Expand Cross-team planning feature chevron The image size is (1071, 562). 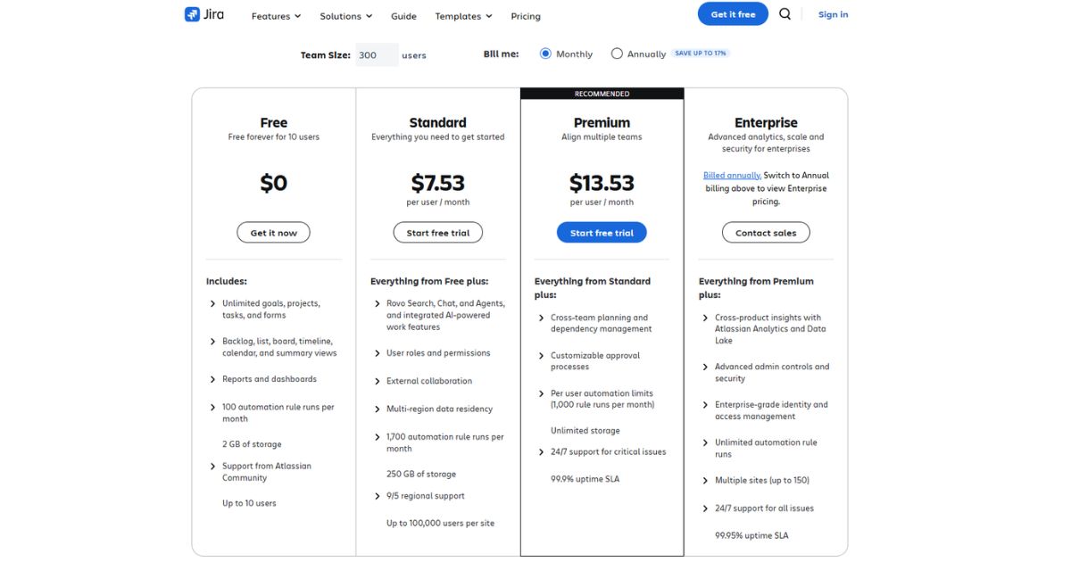(x=542, y=318)
